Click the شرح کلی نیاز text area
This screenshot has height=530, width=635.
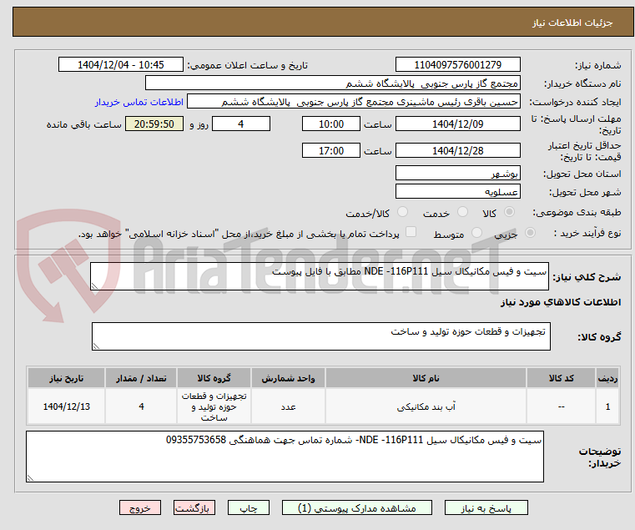tap(320, 276)
